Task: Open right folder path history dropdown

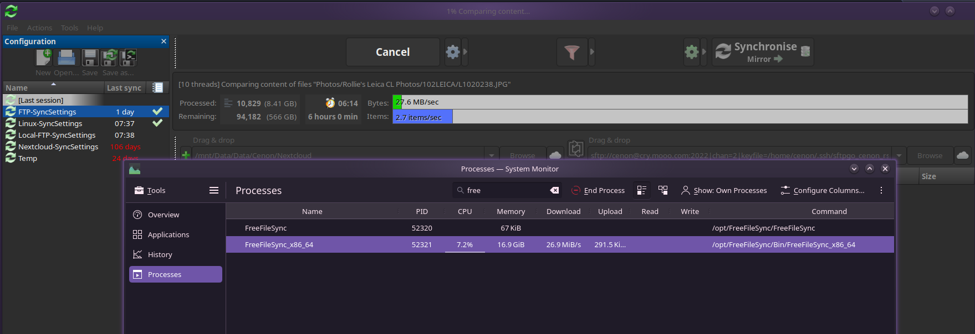Action: click(900, 155)
